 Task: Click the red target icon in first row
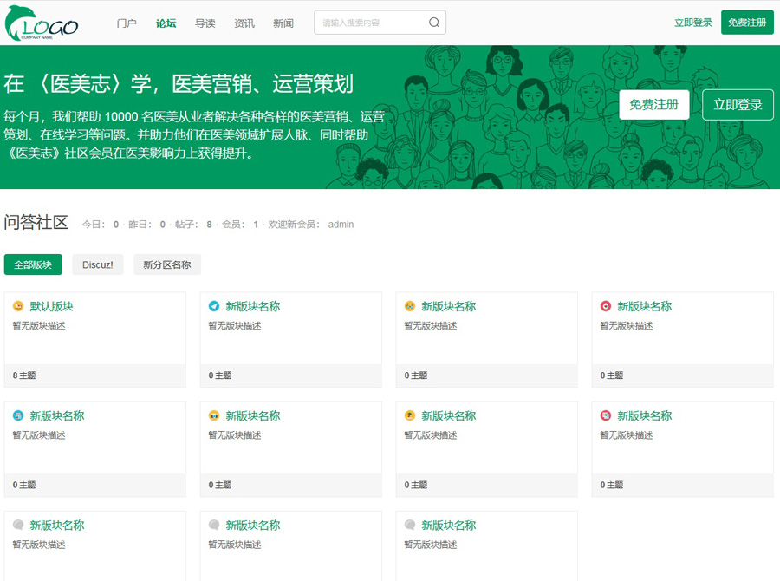606,306
